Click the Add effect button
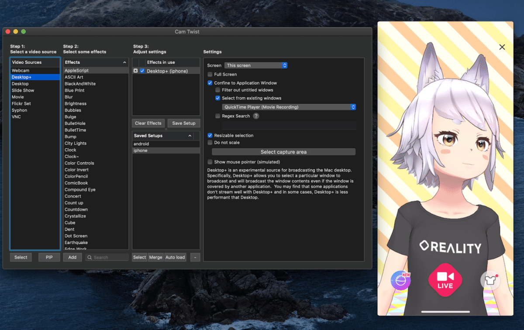The image size is (524, 330). click(72, 257)
